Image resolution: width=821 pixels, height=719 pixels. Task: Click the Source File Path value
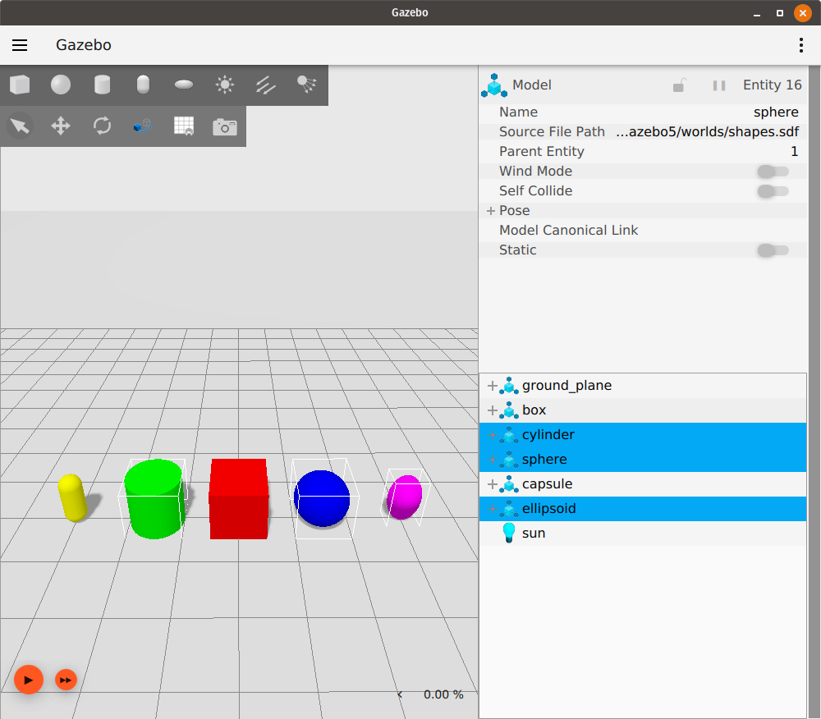pyautogui.click(x=708, y=132)
